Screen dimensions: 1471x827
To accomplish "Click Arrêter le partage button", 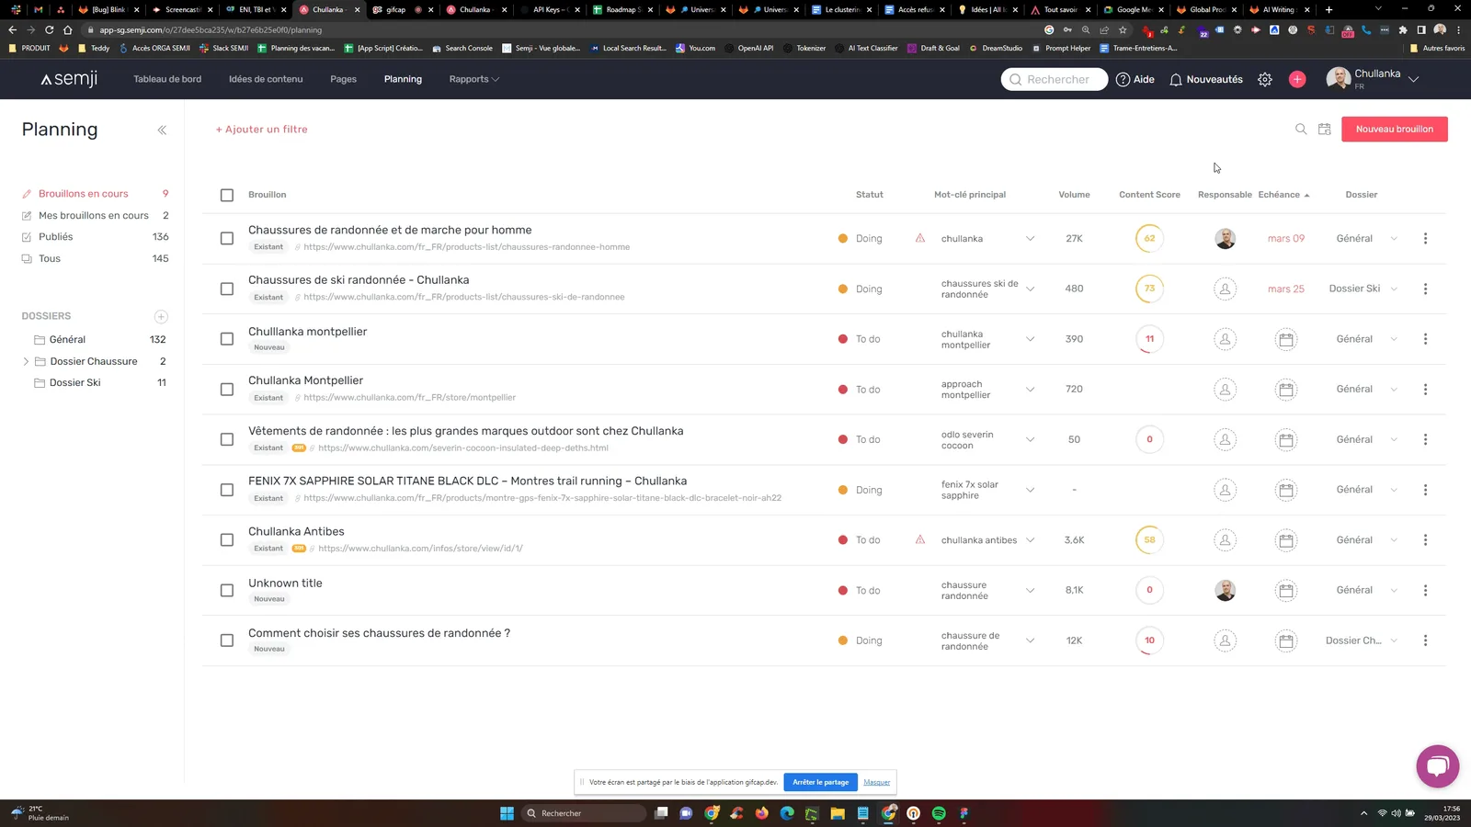I will click(820, 782).
